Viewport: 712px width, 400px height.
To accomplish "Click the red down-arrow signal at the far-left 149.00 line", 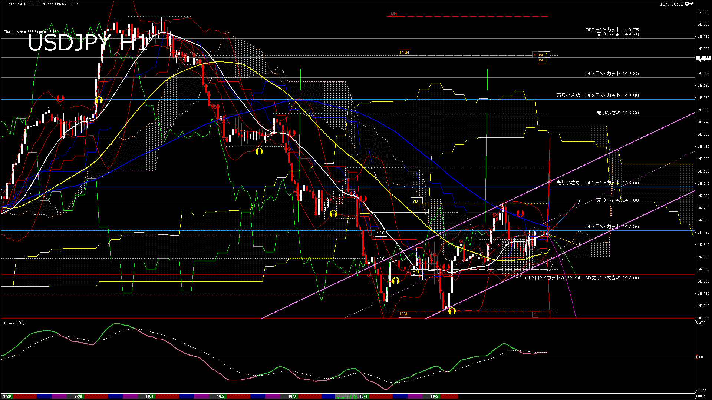I will tap(60, 99).
